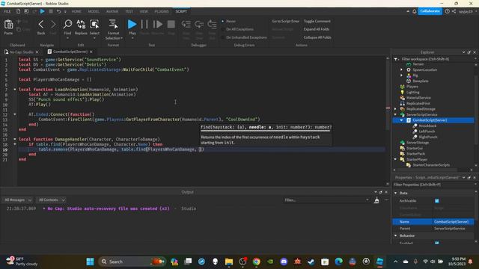Click Collapse All Folds
The image size is (479, 269).
click(x=317, y=37)
